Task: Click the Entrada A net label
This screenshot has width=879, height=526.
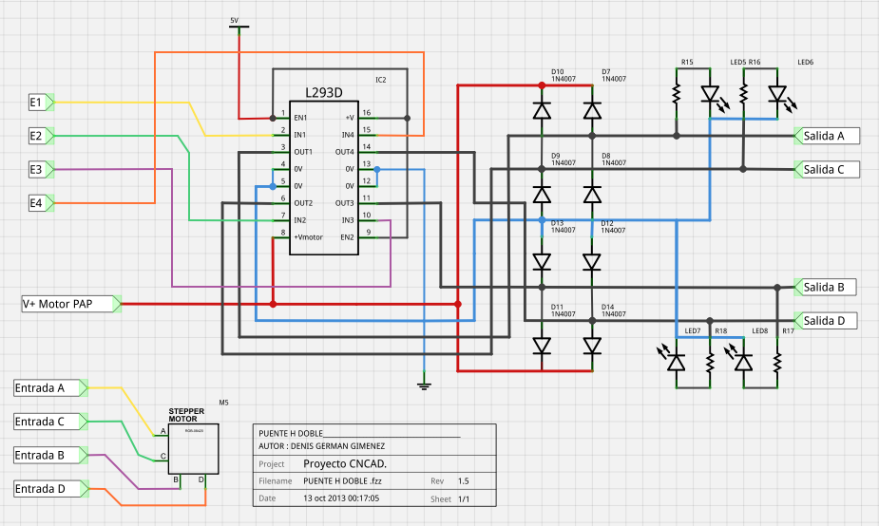Action: click(51, 387)
